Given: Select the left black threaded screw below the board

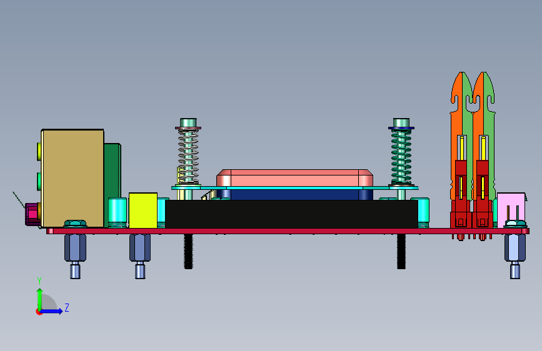Looking at the screenshot, I should [188, 251].
